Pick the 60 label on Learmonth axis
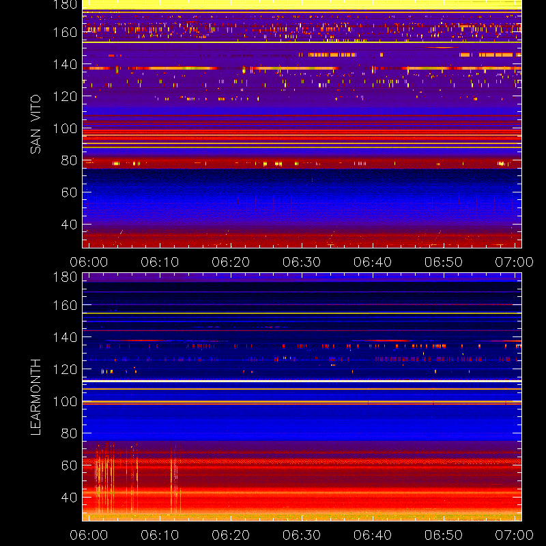 click(x=69, y=465)
